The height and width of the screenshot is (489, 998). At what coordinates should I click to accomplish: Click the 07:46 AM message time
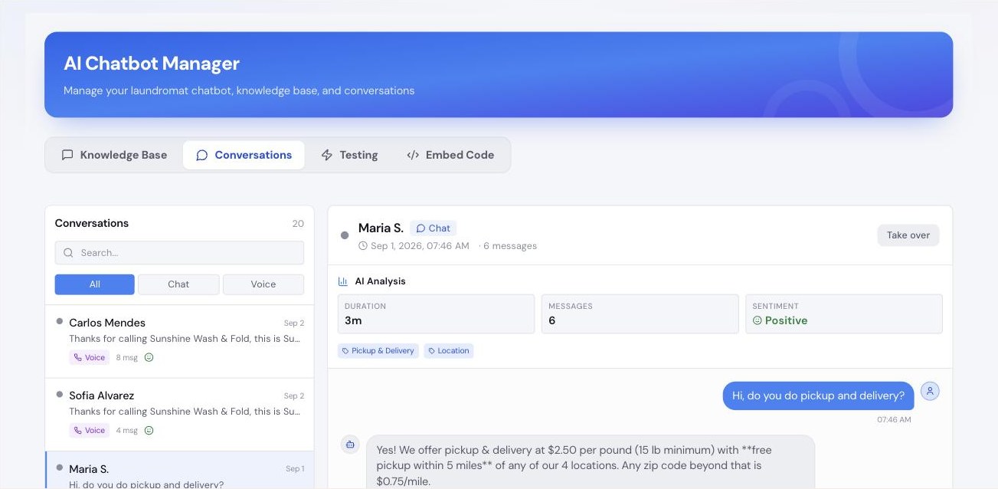[x=894, y=420]
